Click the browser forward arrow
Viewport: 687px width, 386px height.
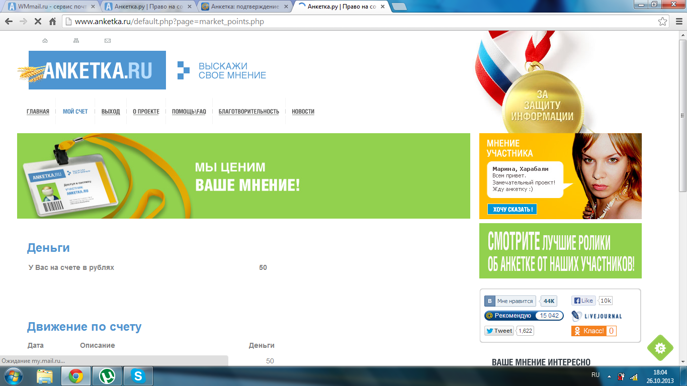[23, 22]
